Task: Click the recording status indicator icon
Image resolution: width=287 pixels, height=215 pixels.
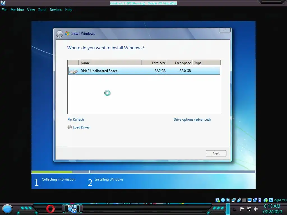Action: pyautogui.click(x=255, y=200)
